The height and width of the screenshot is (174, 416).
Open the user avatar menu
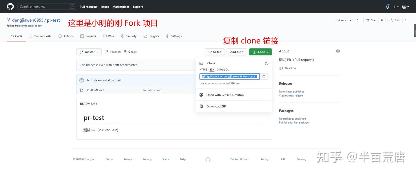406,7
